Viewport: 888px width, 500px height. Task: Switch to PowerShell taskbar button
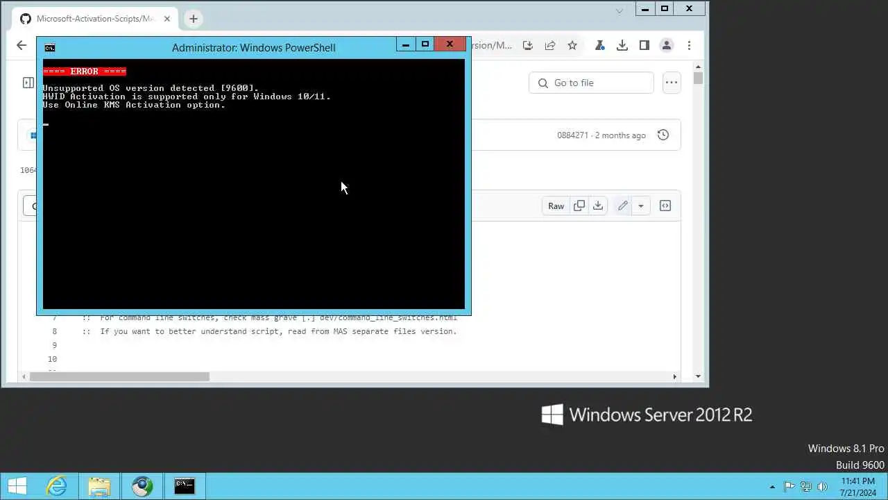point(185,486)
